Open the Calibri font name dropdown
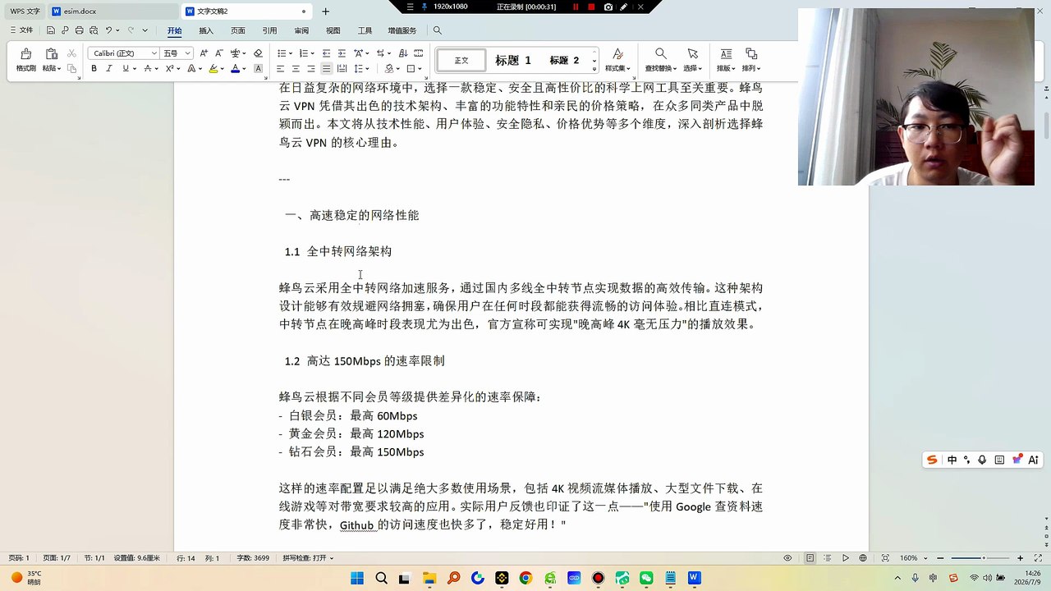Viewport: 1051px width, 591px height. 154,53
